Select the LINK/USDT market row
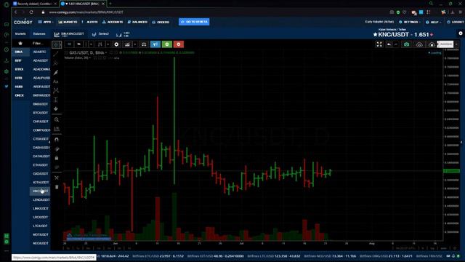The width and height of the screenshot is (465, 262). tap(40, 209)
